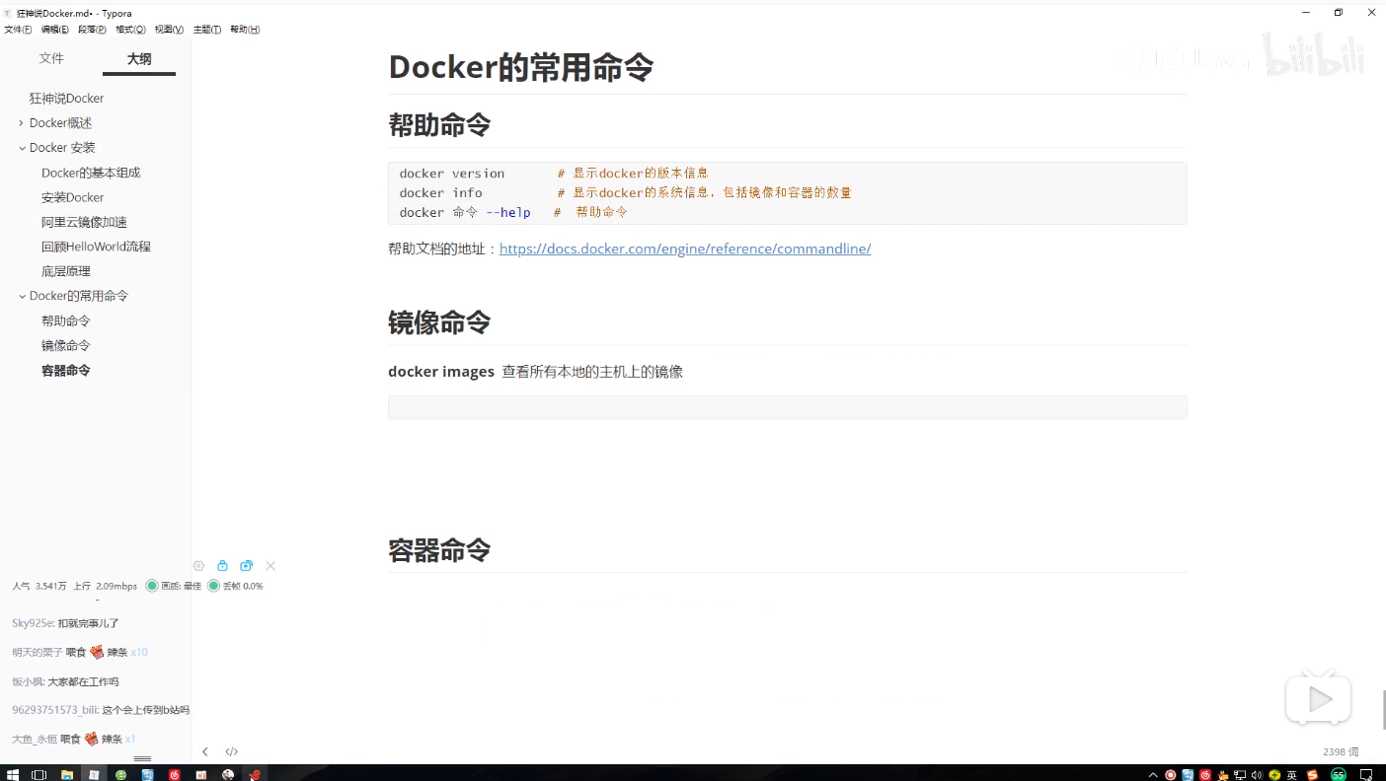Click the pop-out window icon on chat overlay

[247, 566]
